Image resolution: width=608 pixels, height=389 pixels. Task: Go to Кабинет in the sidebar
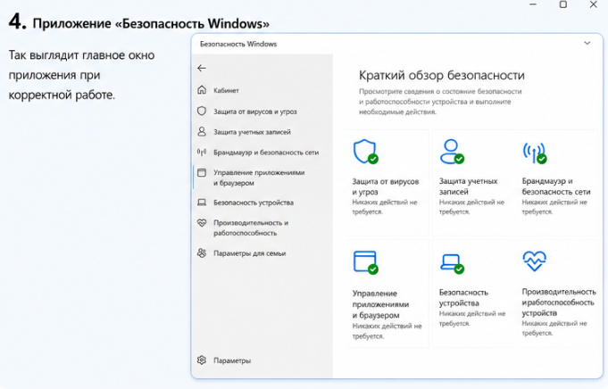(x=226, y=90)
